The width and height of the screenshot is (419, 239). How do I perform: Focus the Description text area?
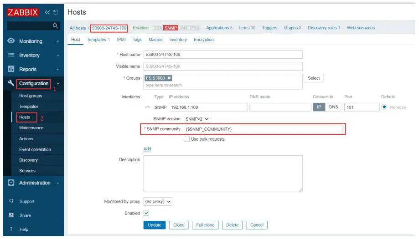(x=223, y=173)
